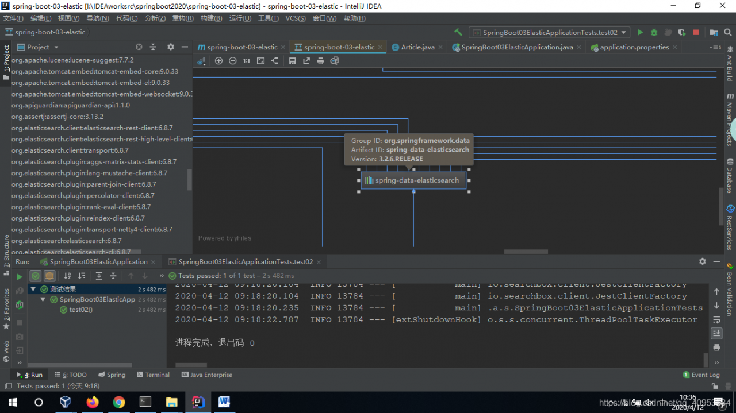Open the 文件(F) menu

pyautogui.click(x=13, y=18)
